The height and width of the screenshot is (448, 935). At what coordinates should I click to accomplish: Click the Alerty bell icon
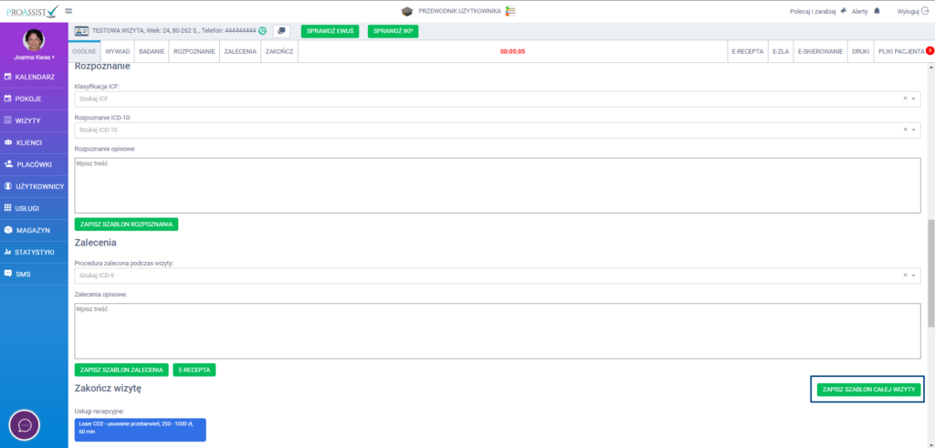(x=877, y=11)
